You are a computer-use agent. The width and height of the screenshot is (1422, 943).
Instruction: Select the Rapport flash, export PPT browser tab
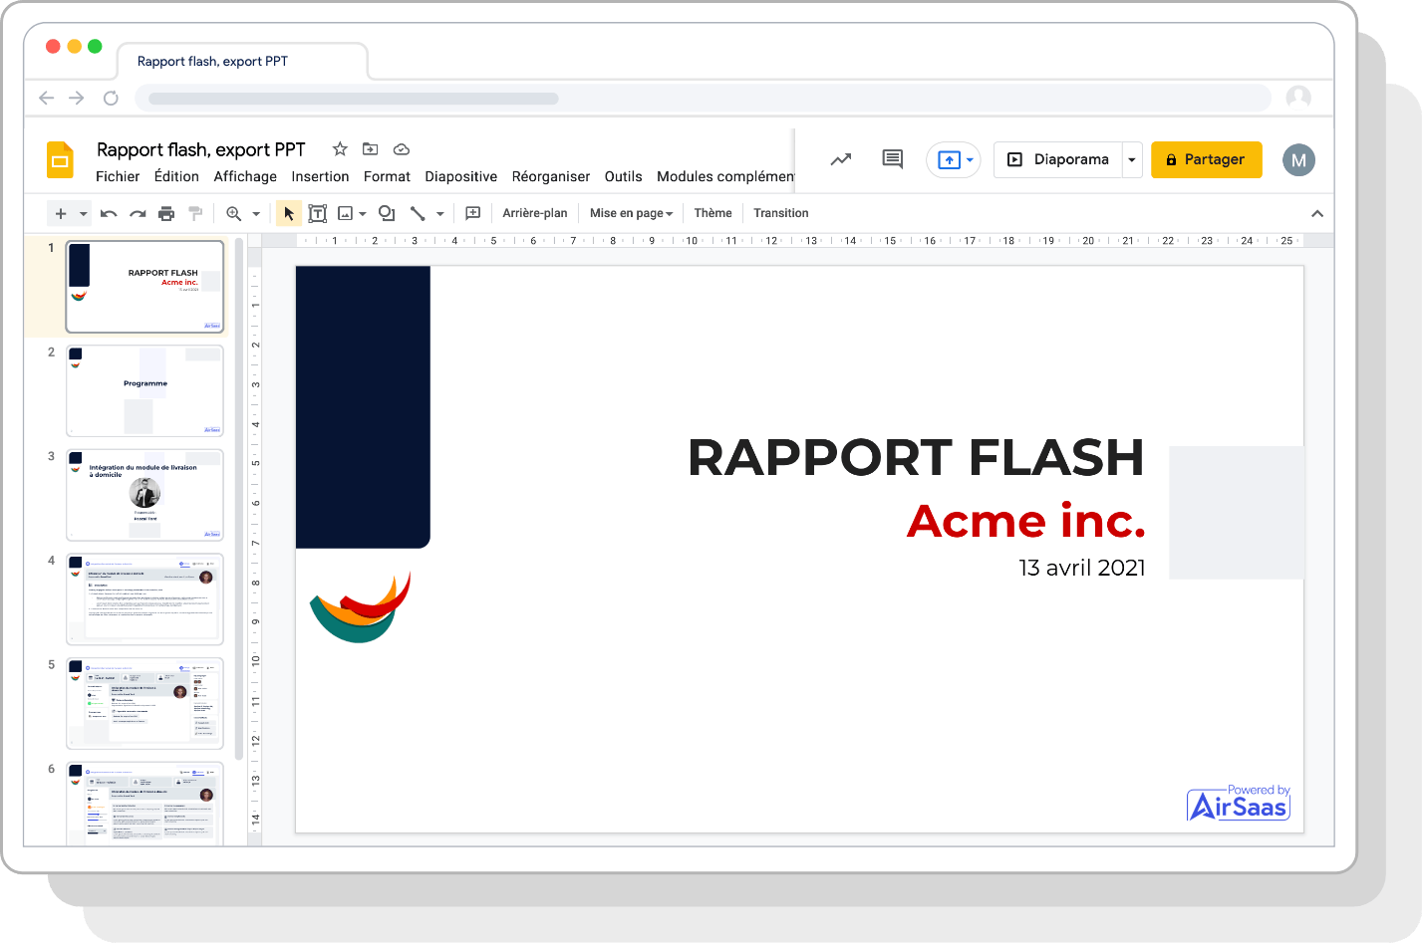242,61
